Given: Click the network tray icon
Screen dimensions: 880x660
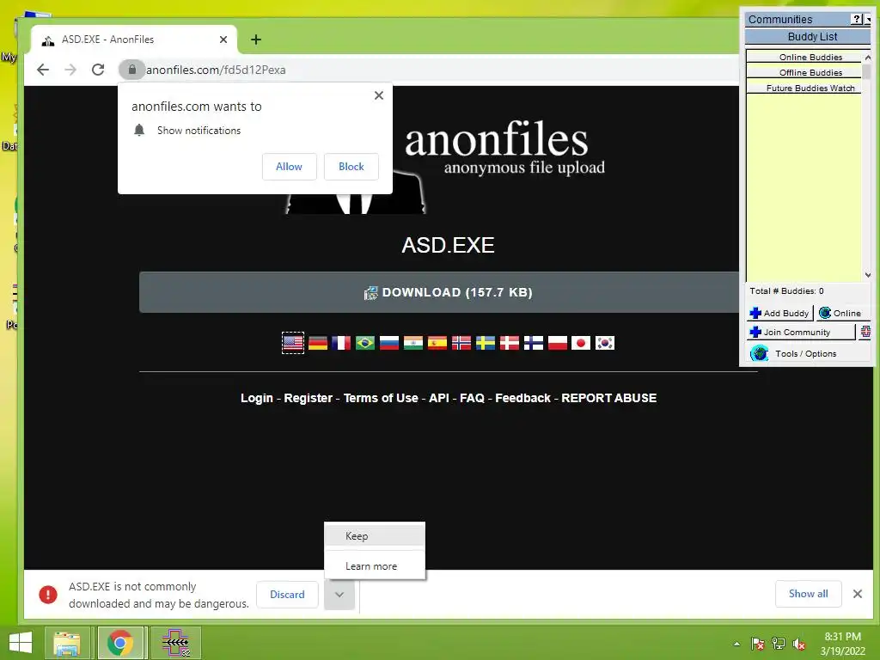Looking at the screenshot, I should (x=779, y=644).
